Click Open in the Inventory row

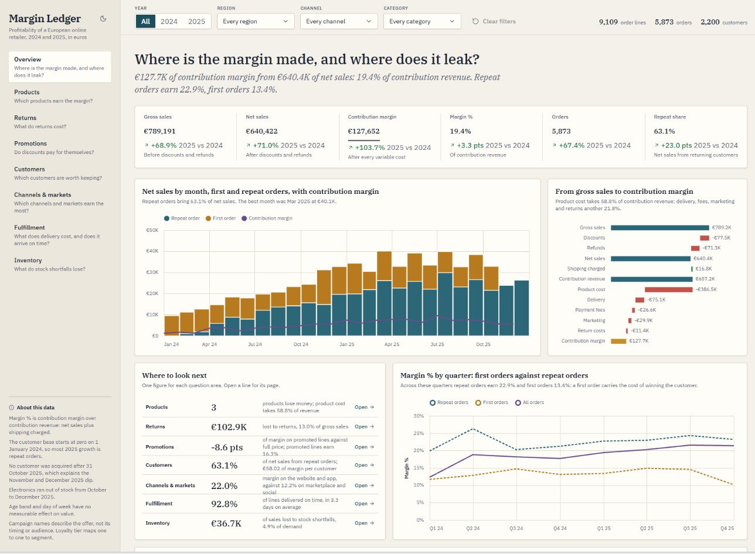(364, 523)
